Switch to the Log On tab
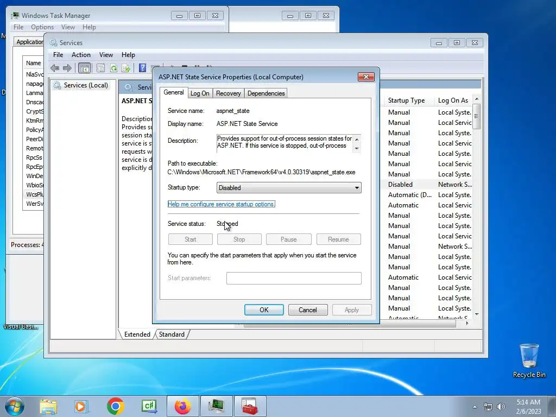The height and width of the screenshot is (417, 556). tap(200, 93)
